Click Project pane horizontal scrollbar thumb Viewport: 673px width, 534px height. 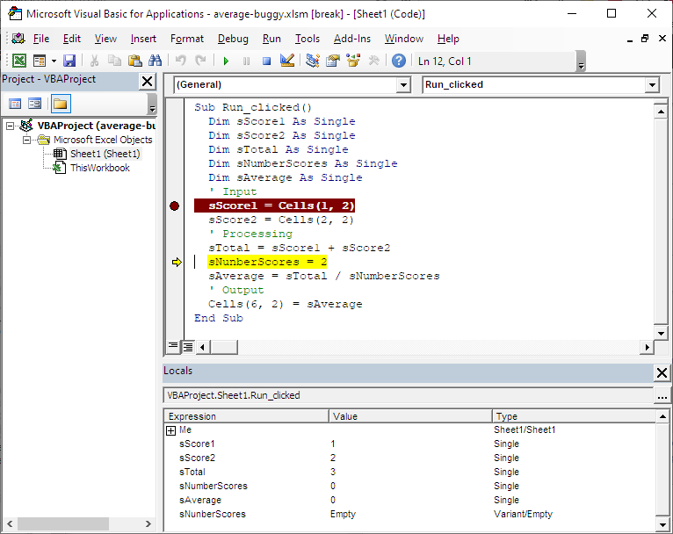(x=62, y=523)
